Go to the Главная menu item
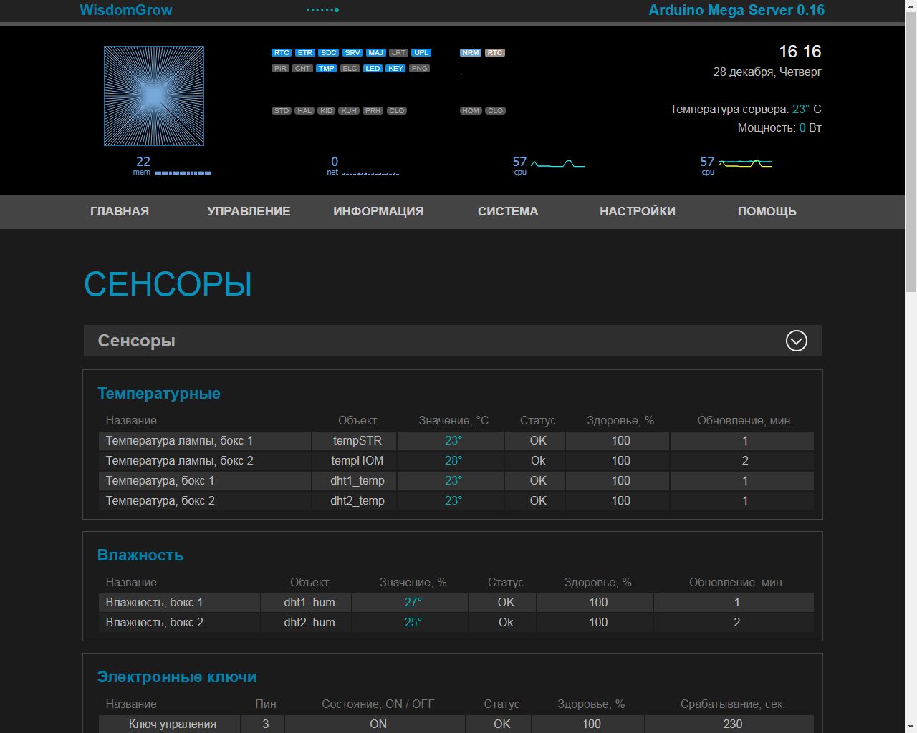 coord(120,211)
